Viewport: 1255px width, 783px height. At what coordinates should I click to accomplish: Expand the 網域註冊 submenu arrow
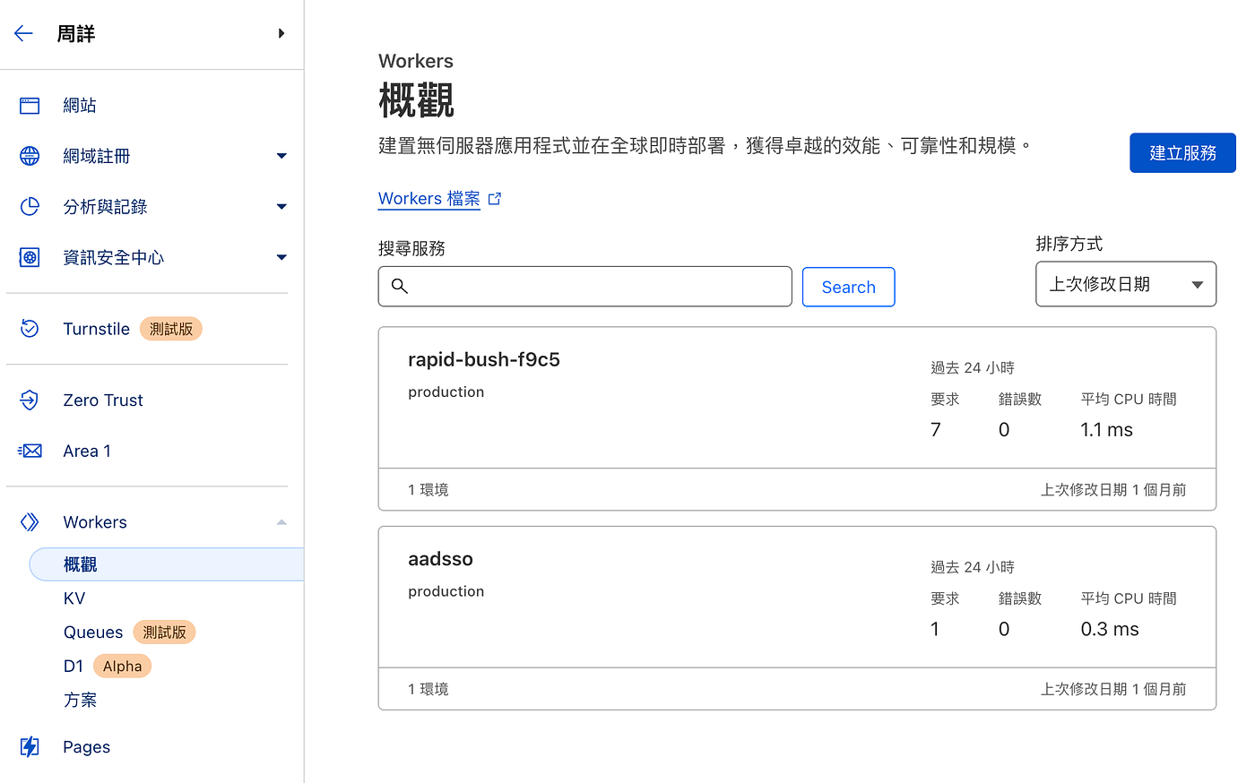click(281, 156)
